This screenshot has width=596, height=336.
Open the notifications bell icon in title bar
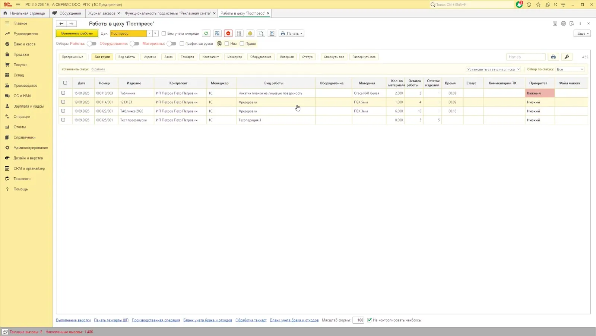[519, 4]
